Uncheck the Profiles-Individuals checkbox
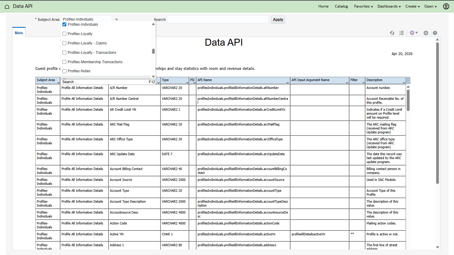Viewport: 454px width, 255px height. [x=64, y=25]
